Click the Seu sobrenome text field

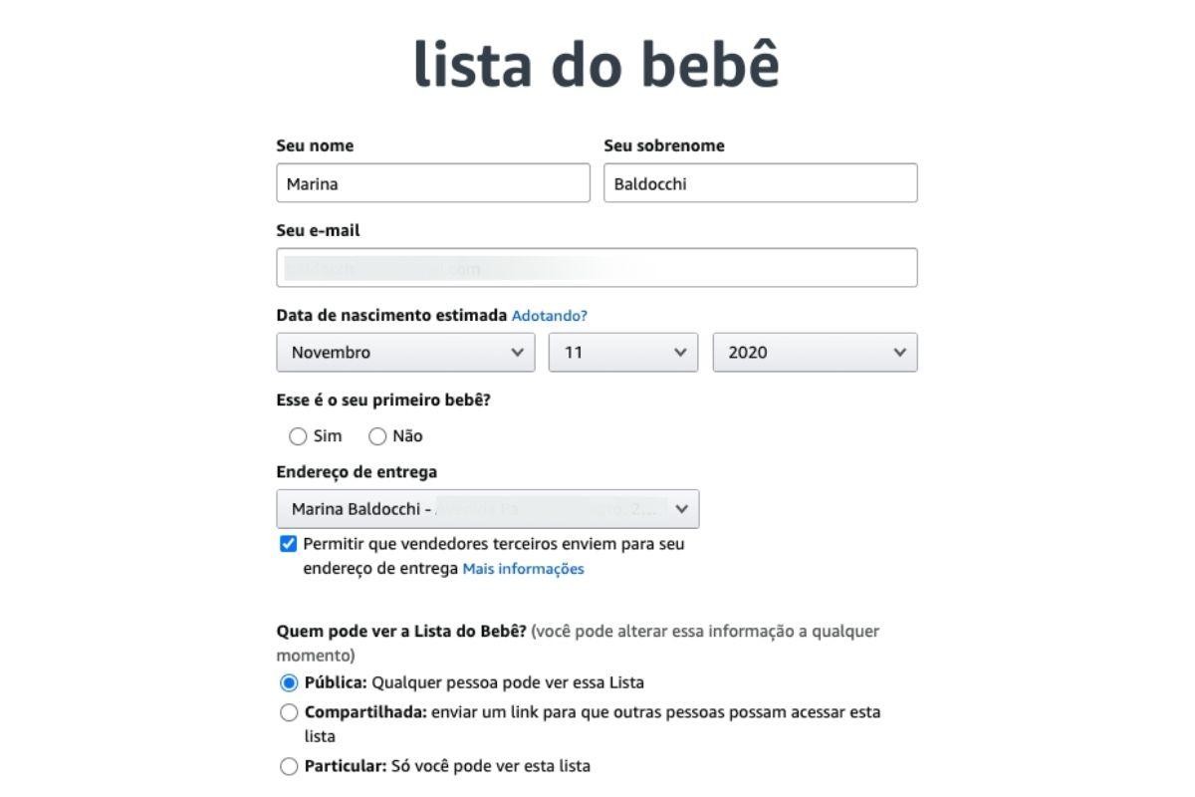click(x=760, y=183)
